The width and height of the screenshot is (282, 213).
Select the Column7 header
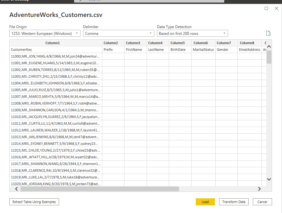pos(226,43)
